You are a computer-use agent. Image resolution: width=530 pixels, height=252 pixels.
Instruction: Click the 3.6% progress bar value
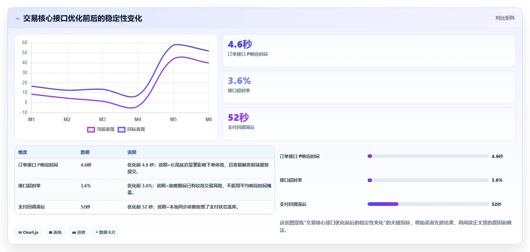[497, 180]
